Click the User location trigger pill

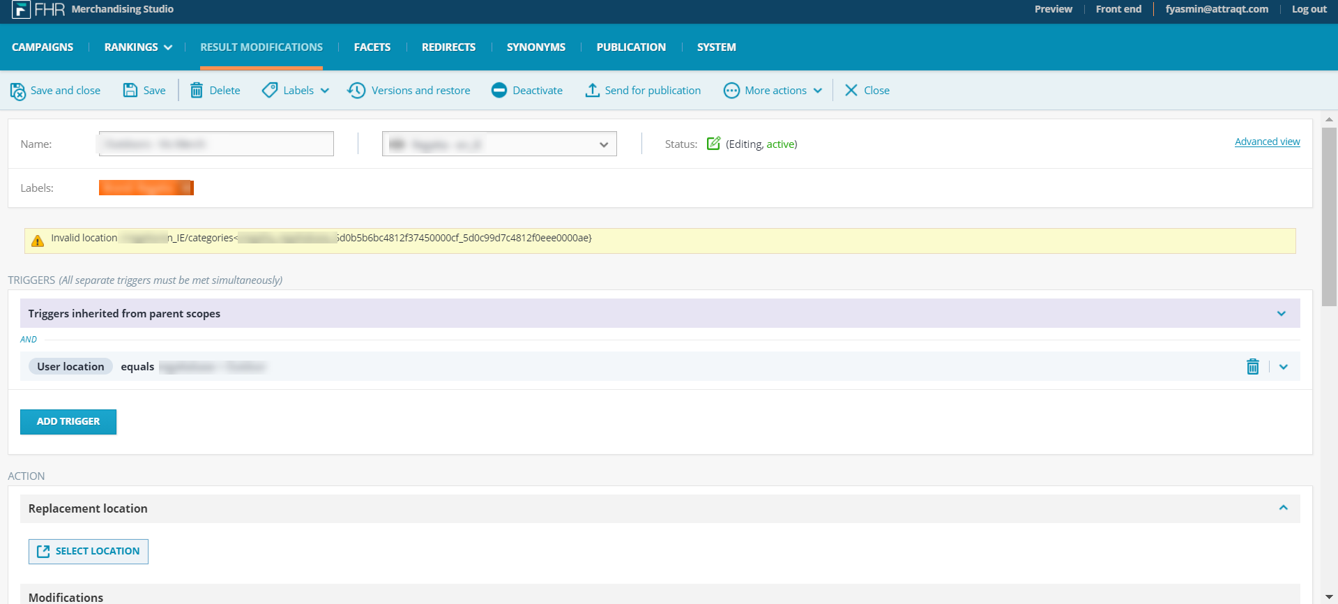click(70, 367)
